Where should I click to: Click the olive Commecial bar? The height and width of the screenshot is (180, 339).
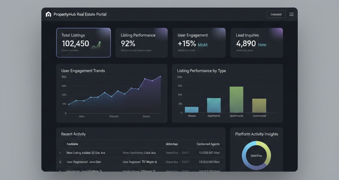coord(259,106)
